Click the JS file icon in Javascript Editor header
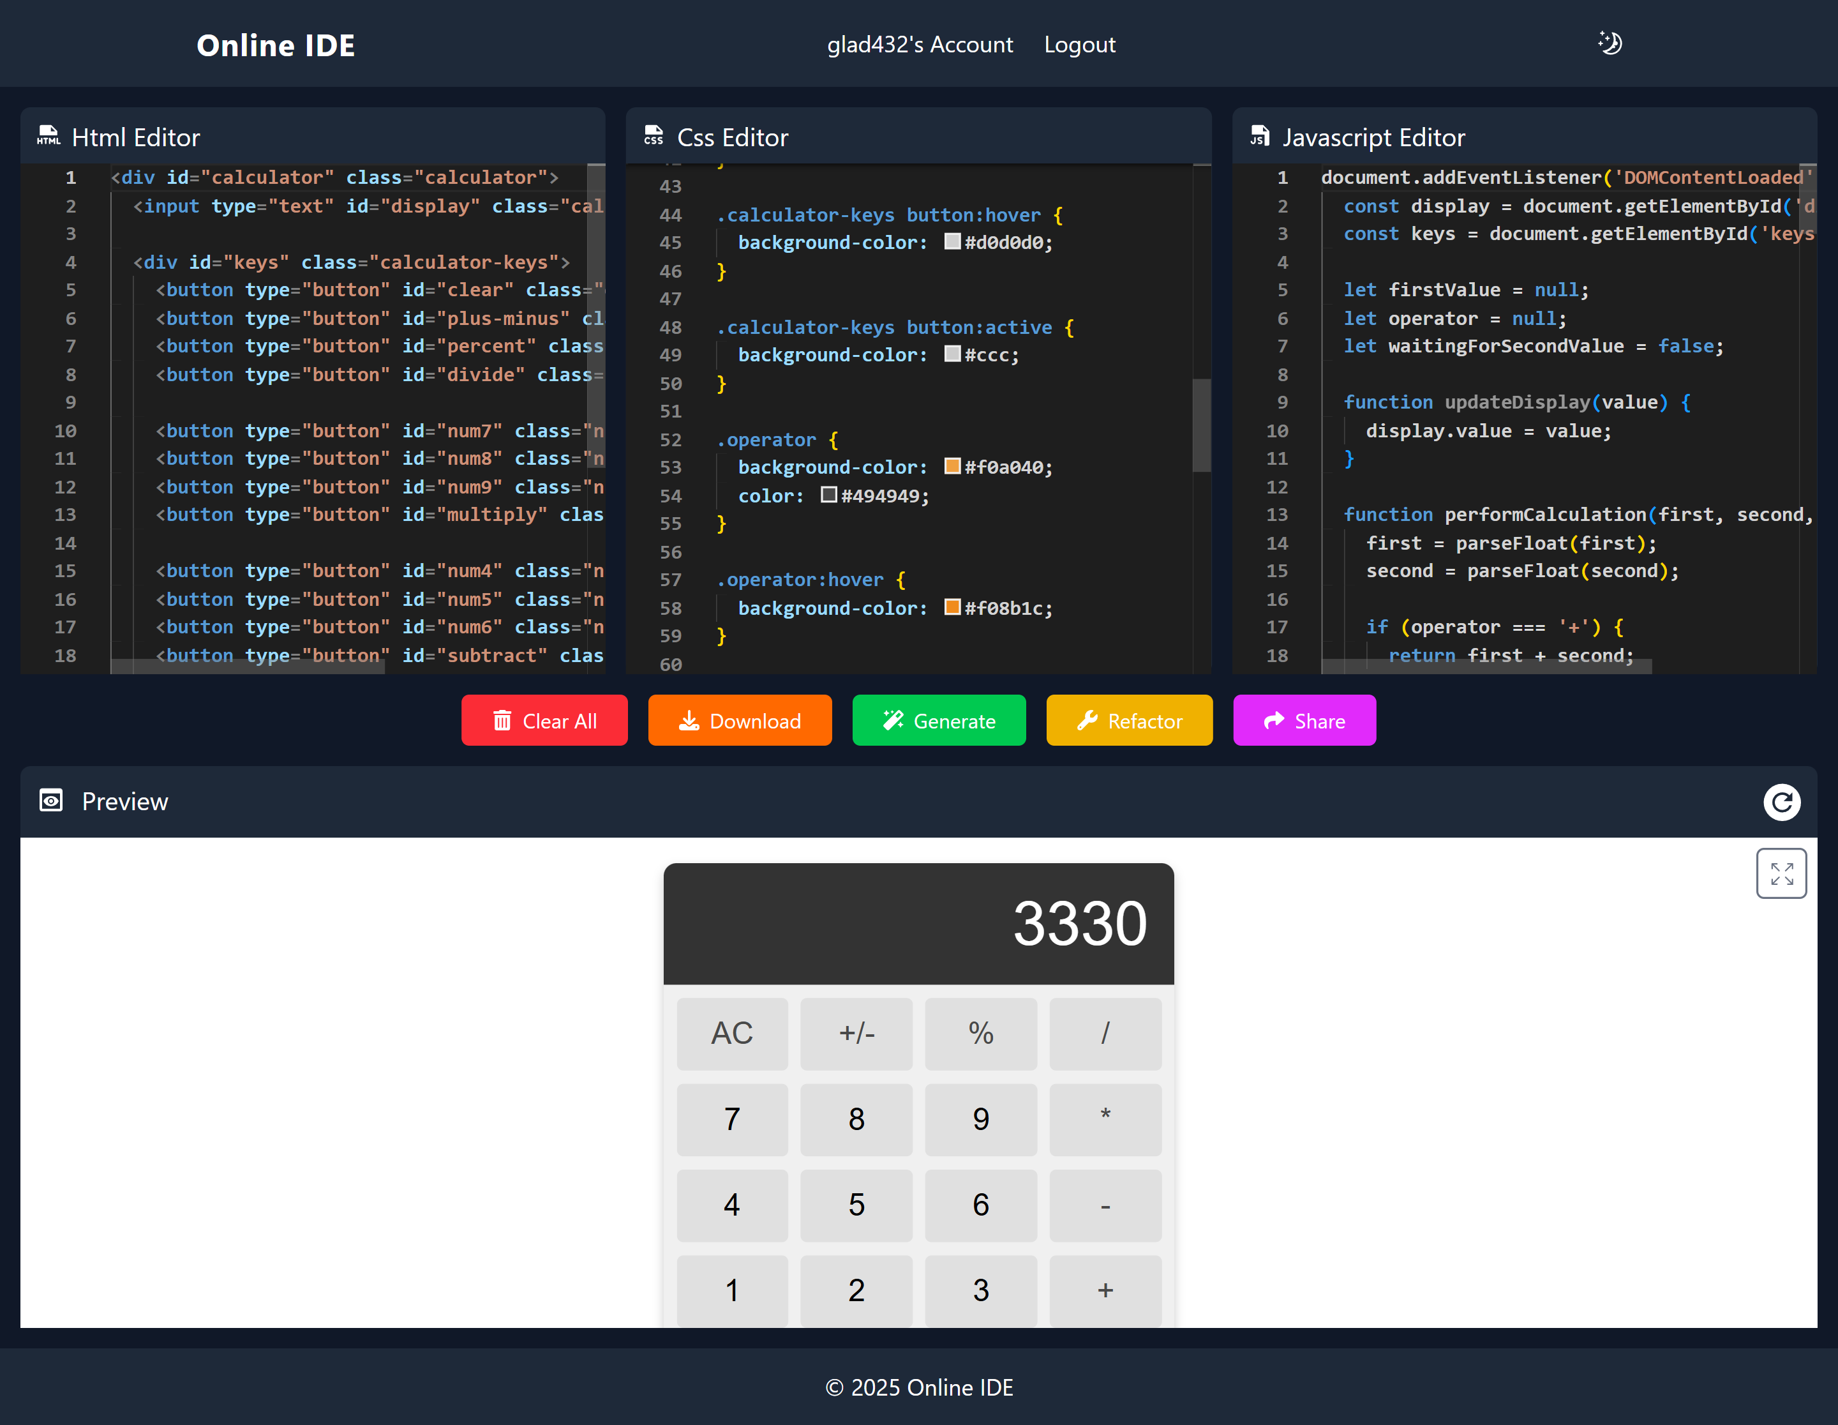Screen dimensions: 1838x1425 pos(1259,135)
